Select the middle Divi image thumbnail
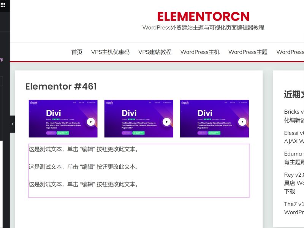The width and height of the screenshot is (304, 228). [139, 119]
